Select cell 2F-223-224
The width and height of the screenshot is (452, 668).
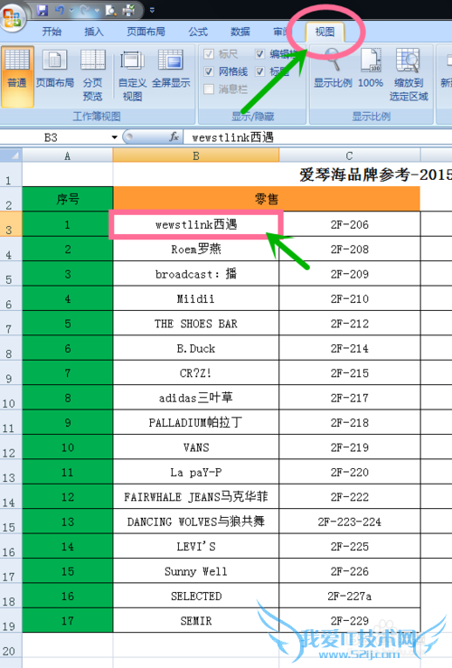click(349, 522)
